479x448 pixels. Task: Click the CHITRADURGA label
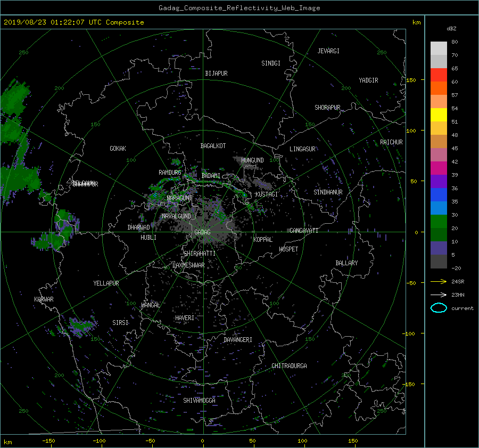pos(289,366)
